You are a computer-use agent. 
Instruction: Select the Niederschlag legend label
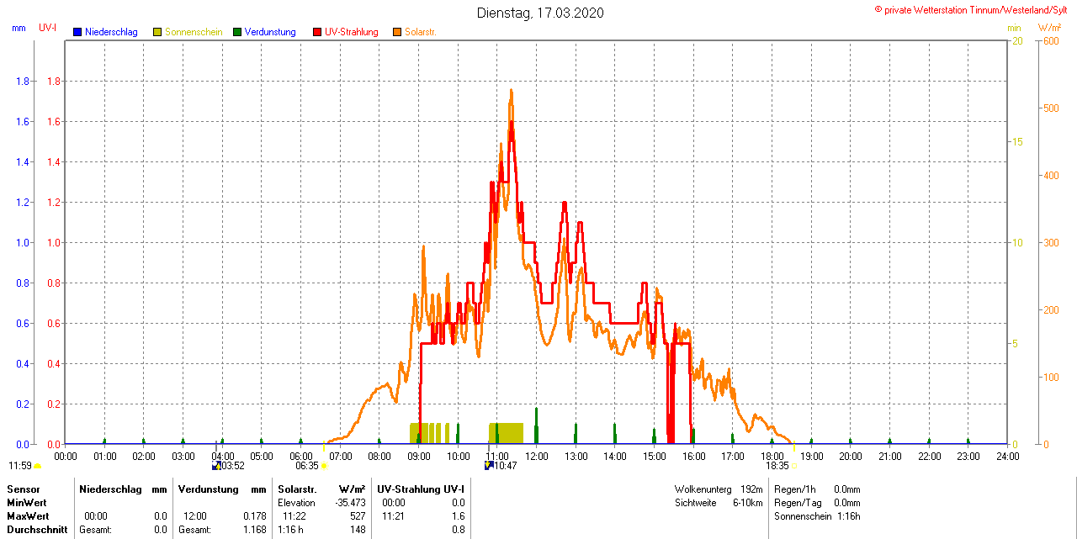pos(111,32)
